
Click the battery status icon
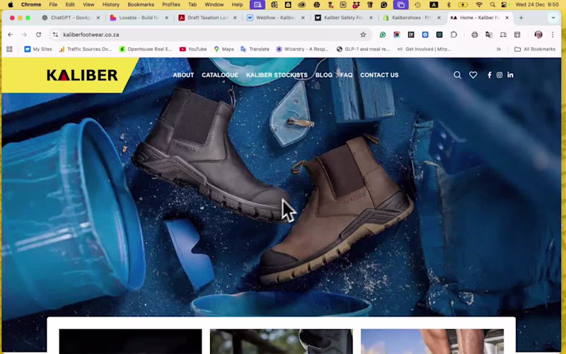pos(463,5)
